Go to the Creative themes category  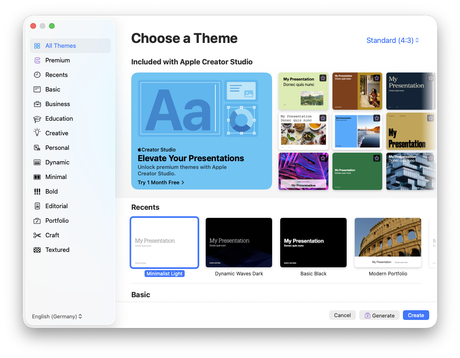click(70, 133)
